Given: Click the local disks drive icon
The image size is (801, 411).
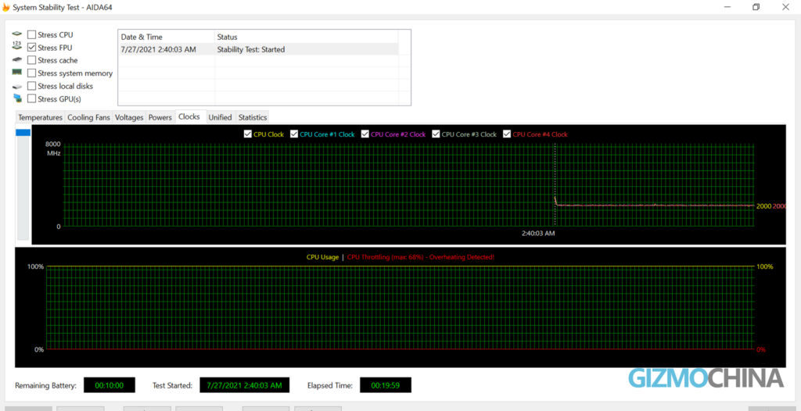Looking at the screenshot, I should (x=17, y=86).
